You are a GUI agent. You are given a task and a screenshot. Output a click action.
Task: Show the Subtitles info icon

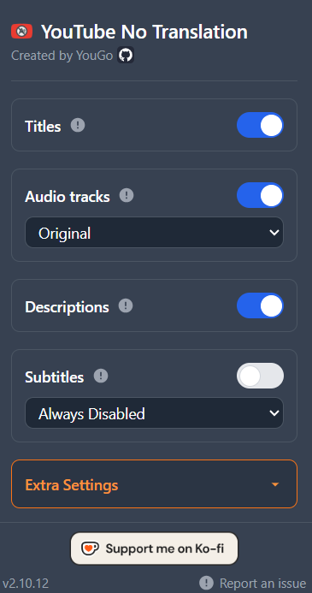[101, 376]
